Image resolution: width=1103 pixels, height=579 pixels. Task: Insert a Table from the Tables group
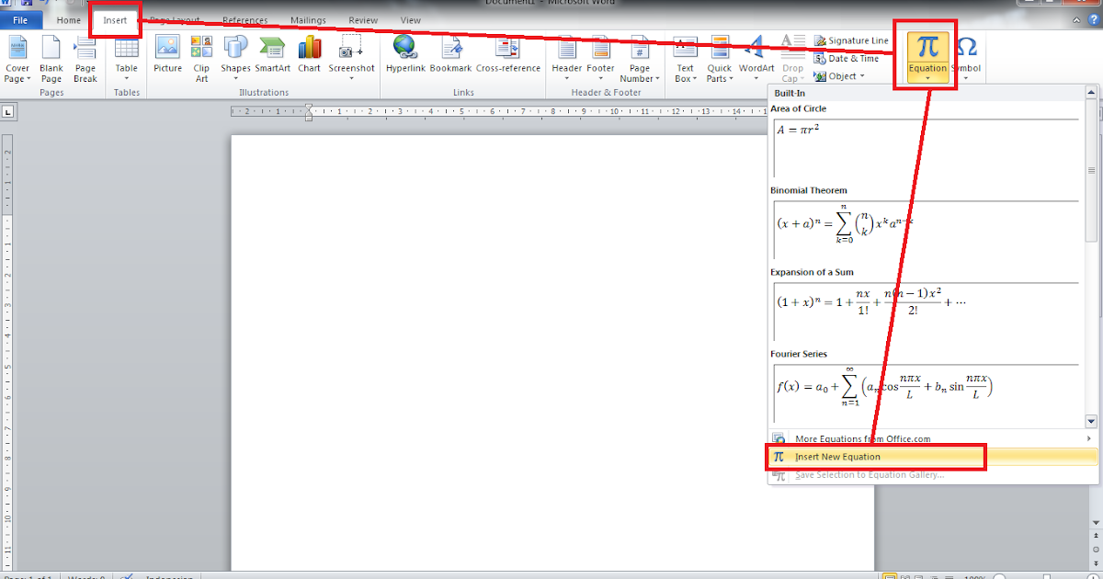(x=126, y=57)
